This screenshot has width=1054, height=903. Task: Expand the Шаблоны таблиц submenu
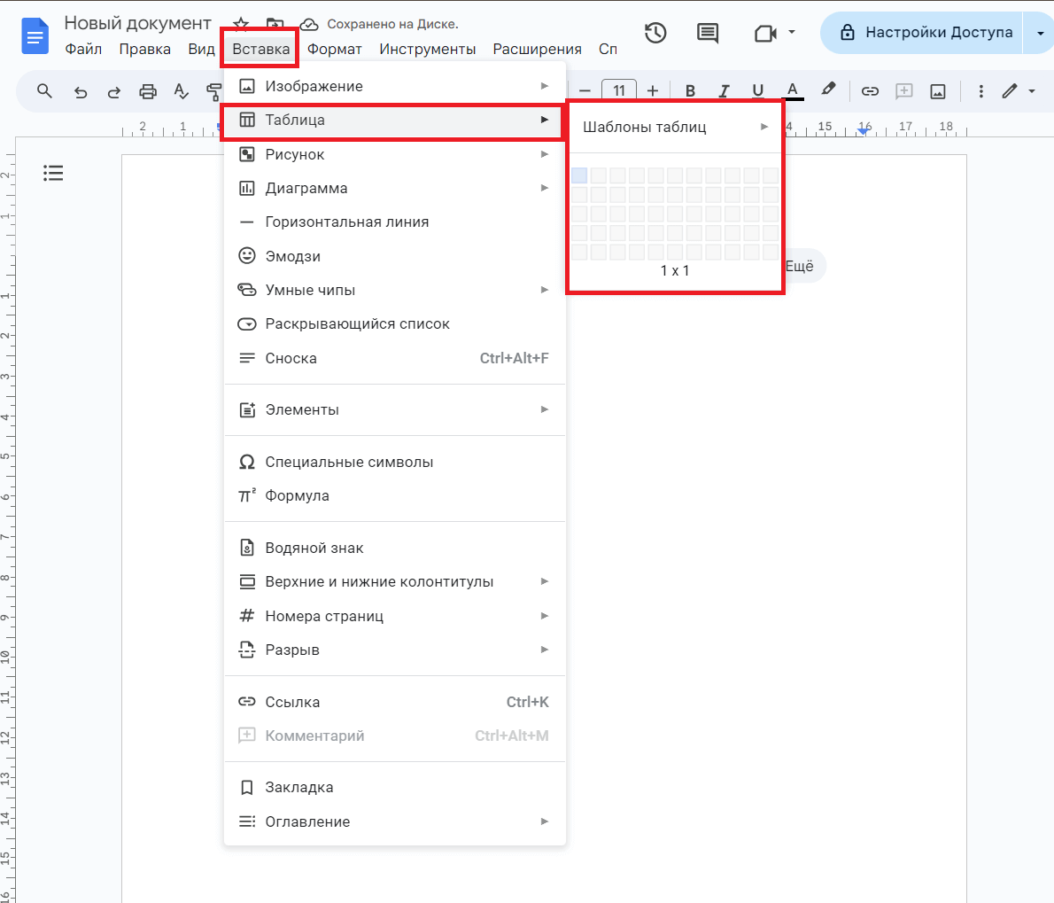click(x=675, y=127)
